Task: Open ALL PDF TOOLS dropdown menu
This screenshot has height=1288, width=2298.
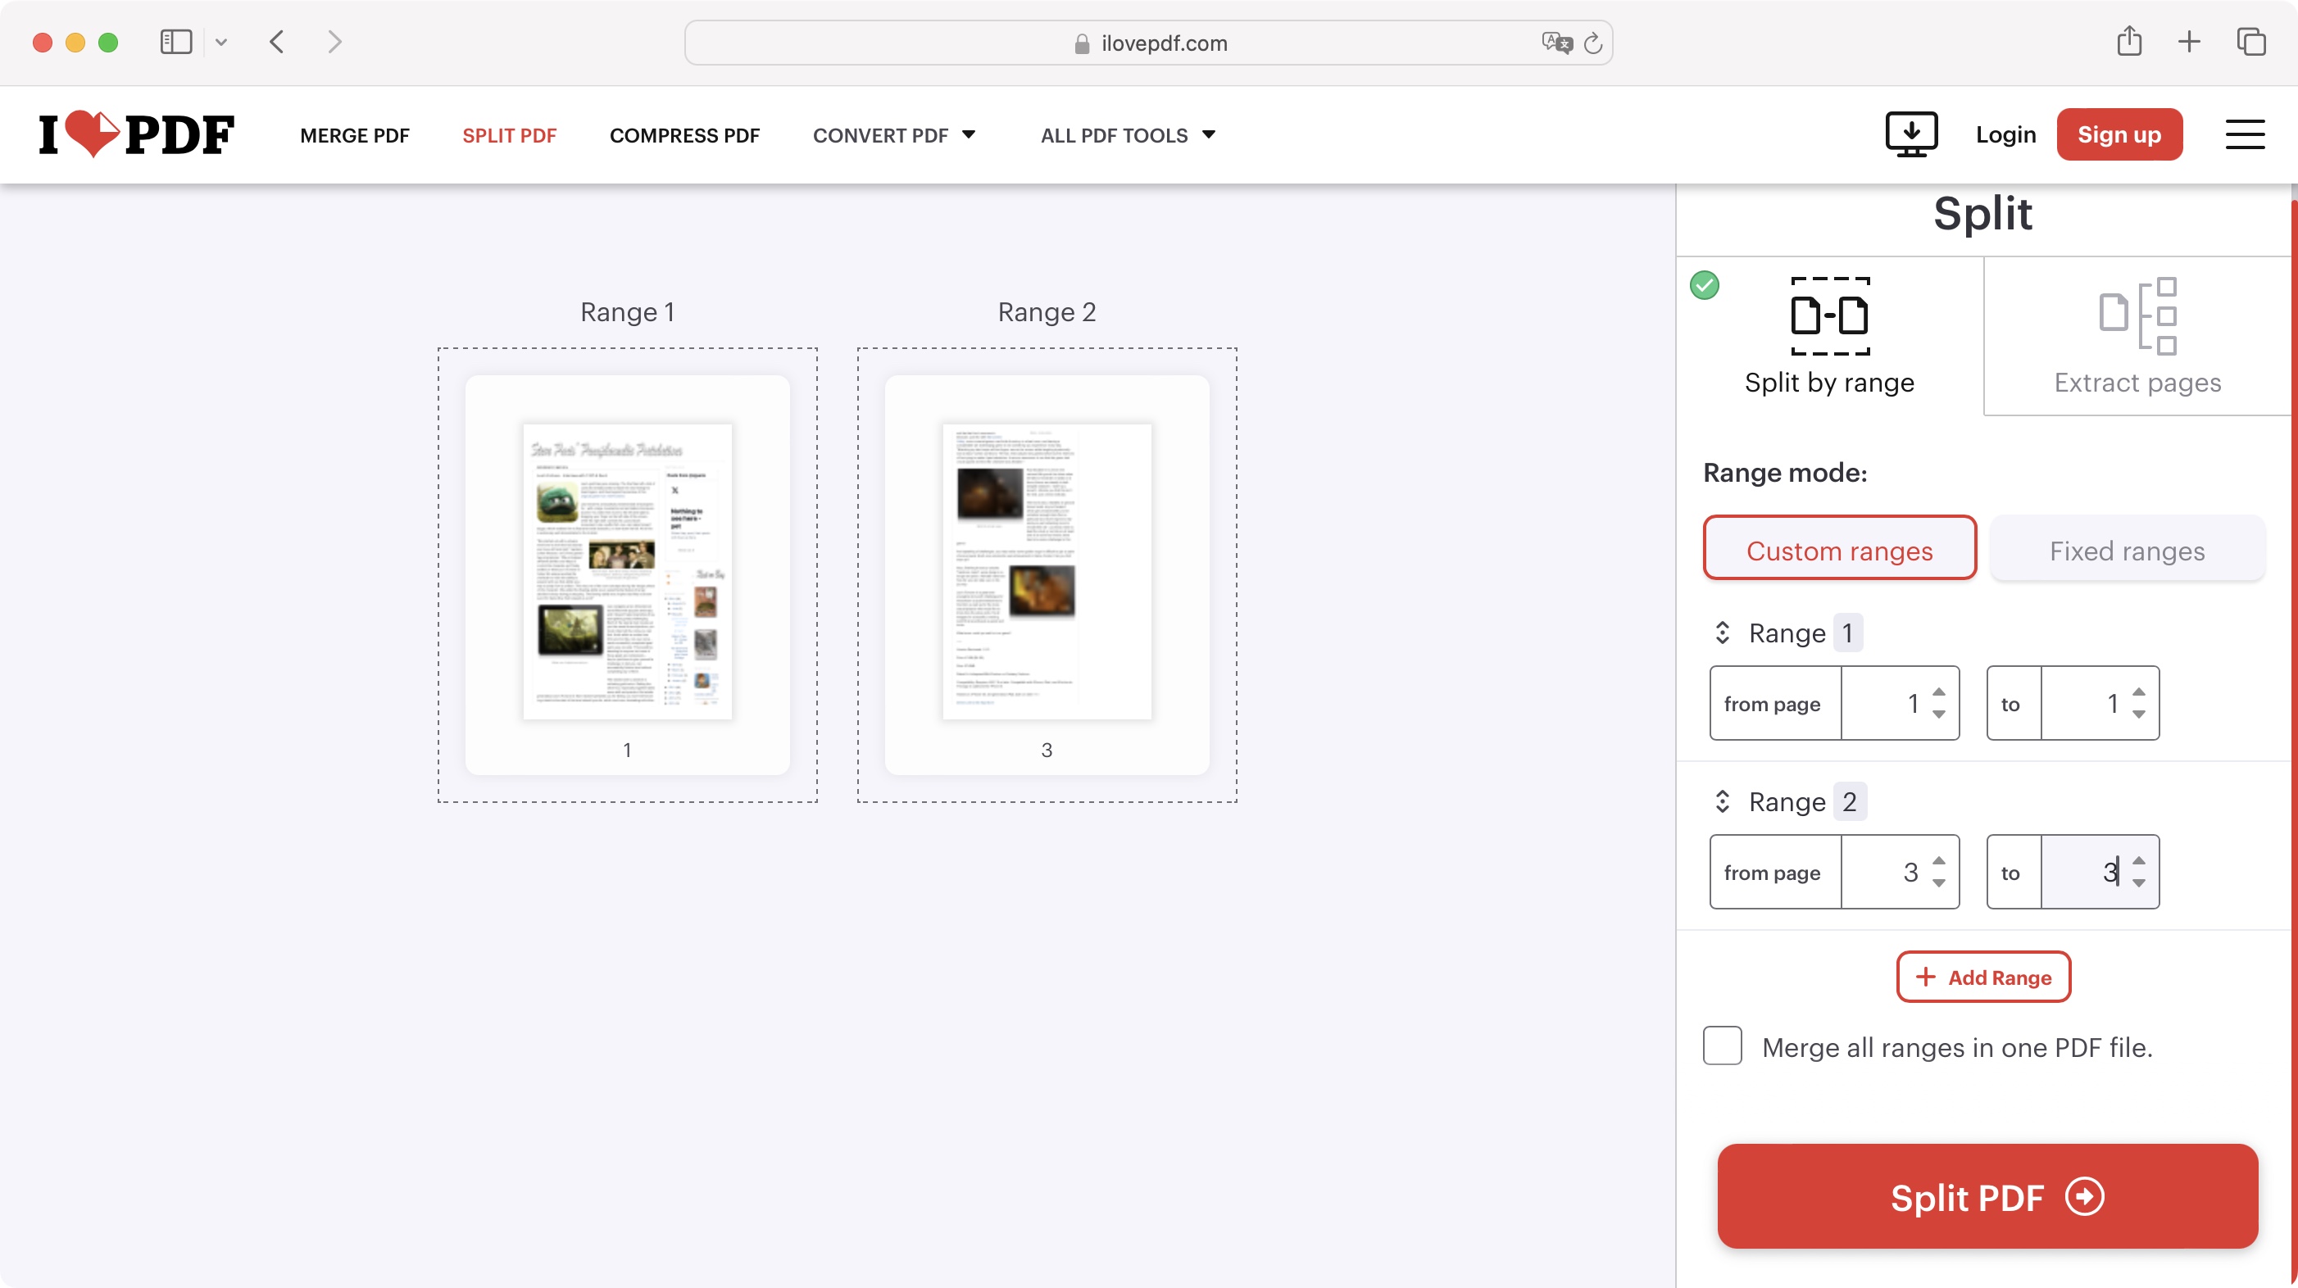Action: click(1127, 134)
